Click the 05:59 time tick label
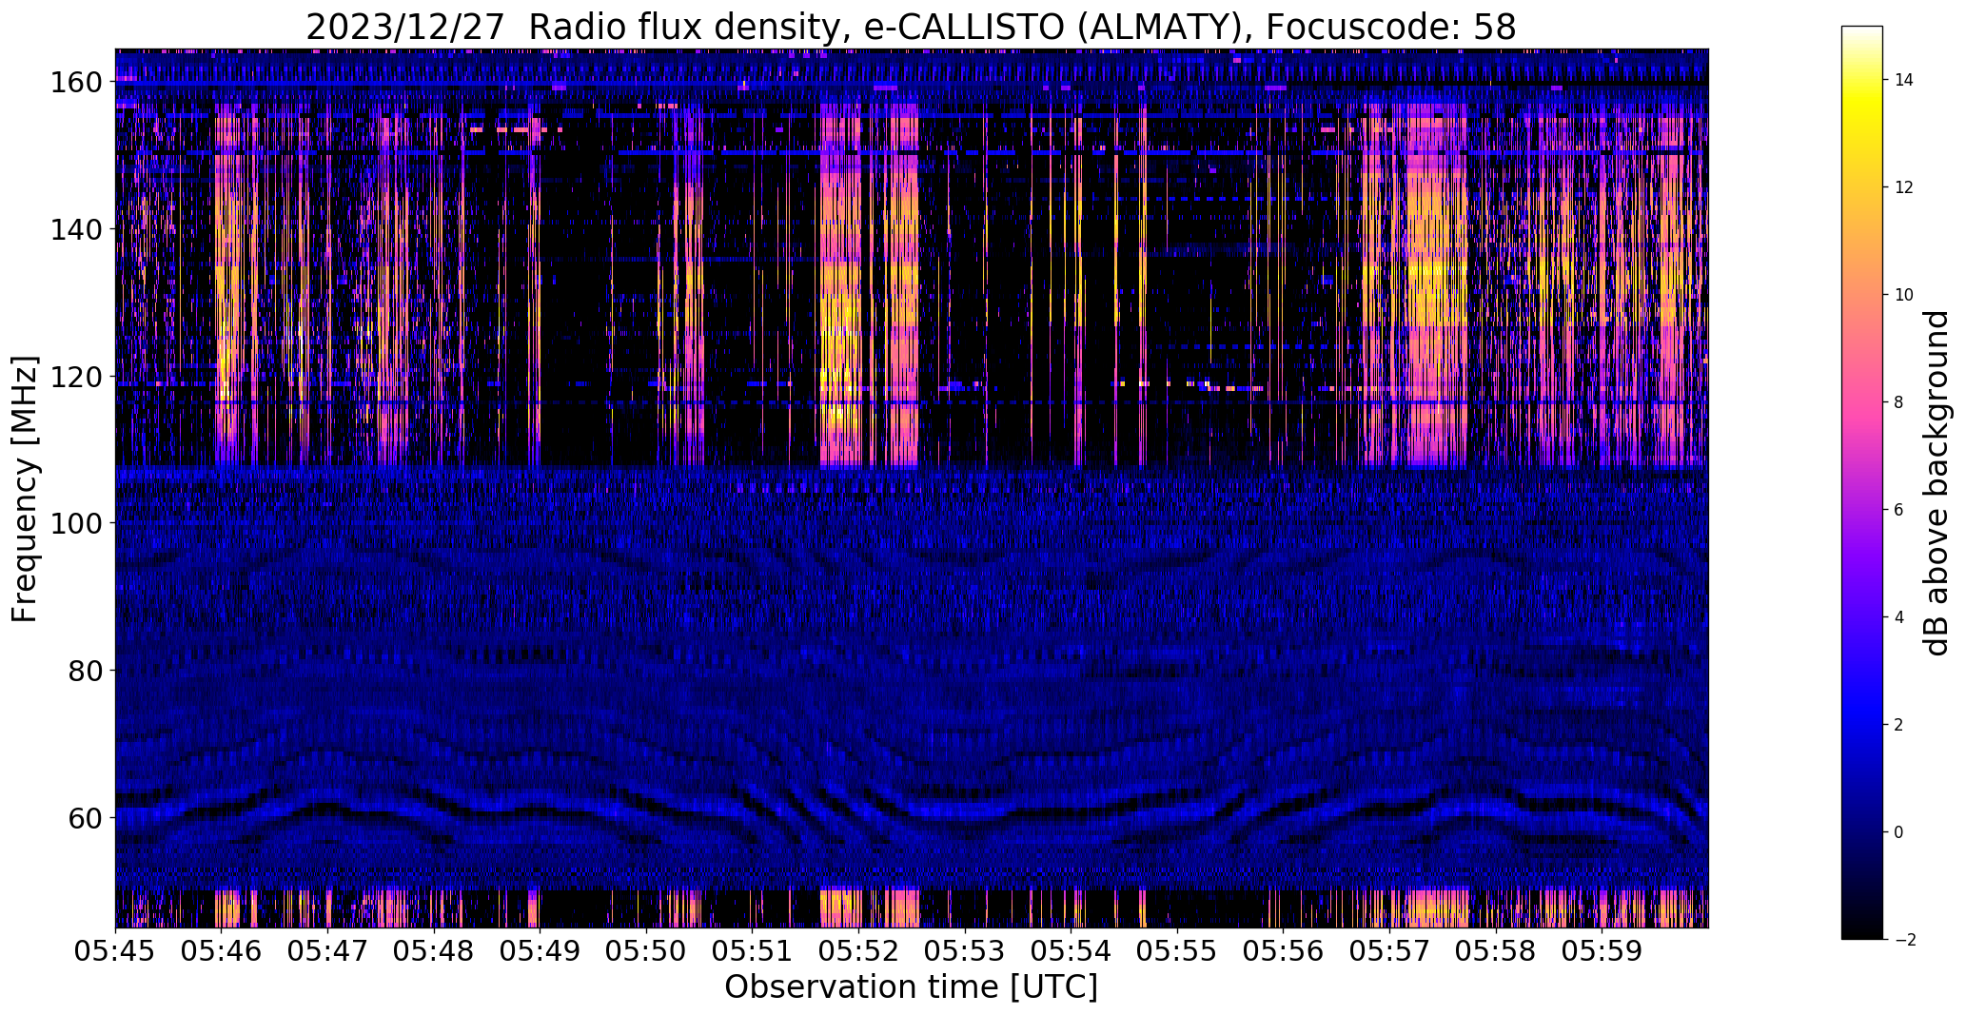Viewport: 1966px width, 1015px height. tap(1602, 952)
